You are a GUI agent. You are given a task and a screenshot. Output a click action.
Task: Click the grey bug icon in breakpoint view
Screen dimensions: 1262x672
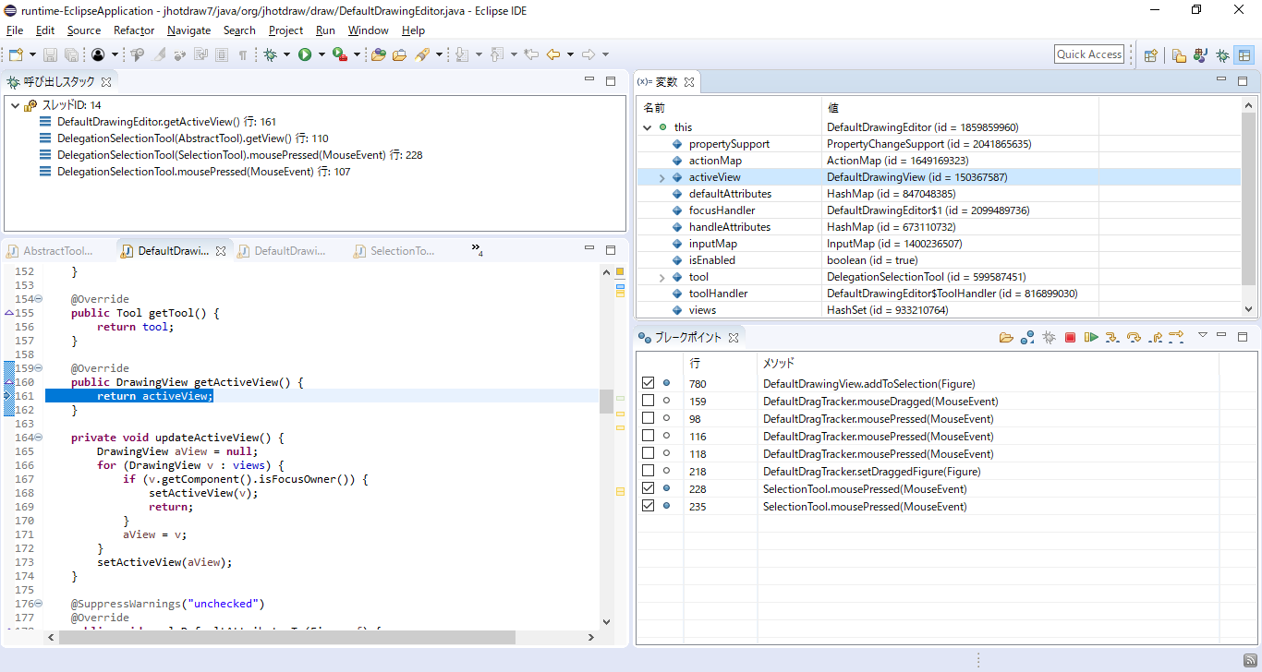tap(1049, 338)
